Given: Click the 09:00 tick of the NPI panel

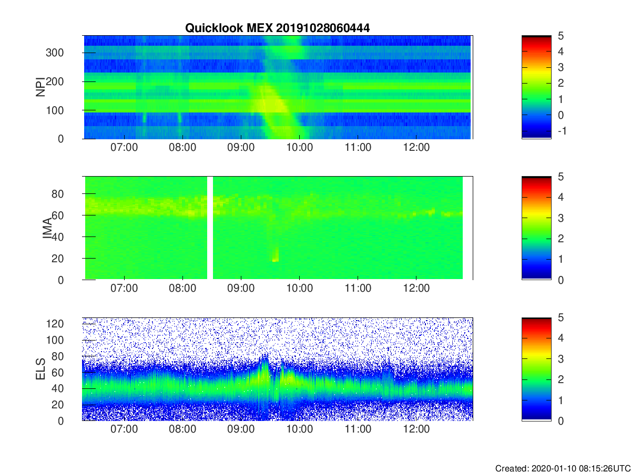Looking at the screenshot, I should pyautogui.click(x=241, y=148).
